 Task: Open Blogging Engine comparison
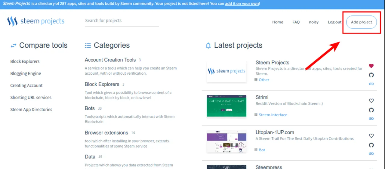(x=26, y=73)
